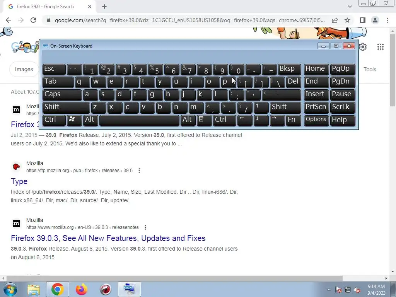Open Google apps grid
This screenshot has width=396, height=297.
(x=381, y=47)
